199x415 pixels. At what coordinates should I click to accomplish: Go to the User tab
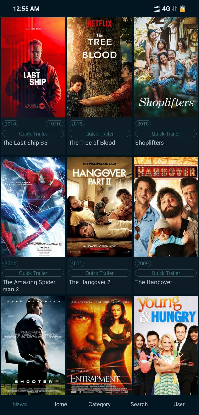[x=179, y=404]
